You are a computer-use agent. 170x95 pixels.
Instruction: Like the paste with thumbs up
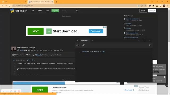(28, 60)
